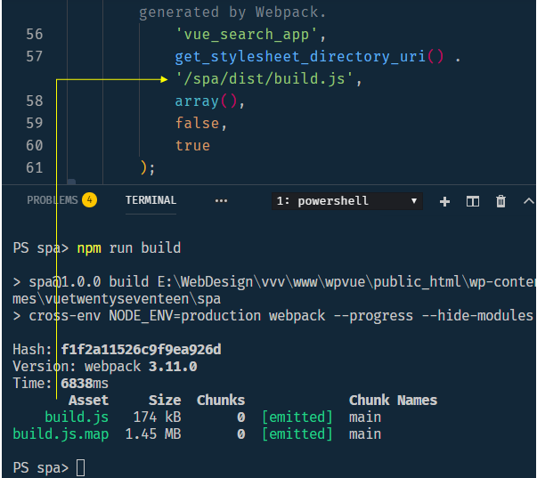Split the terminal with the split icon
This screenshot has width=537, height=478.
pyautogui.click(x=473, y=201)
